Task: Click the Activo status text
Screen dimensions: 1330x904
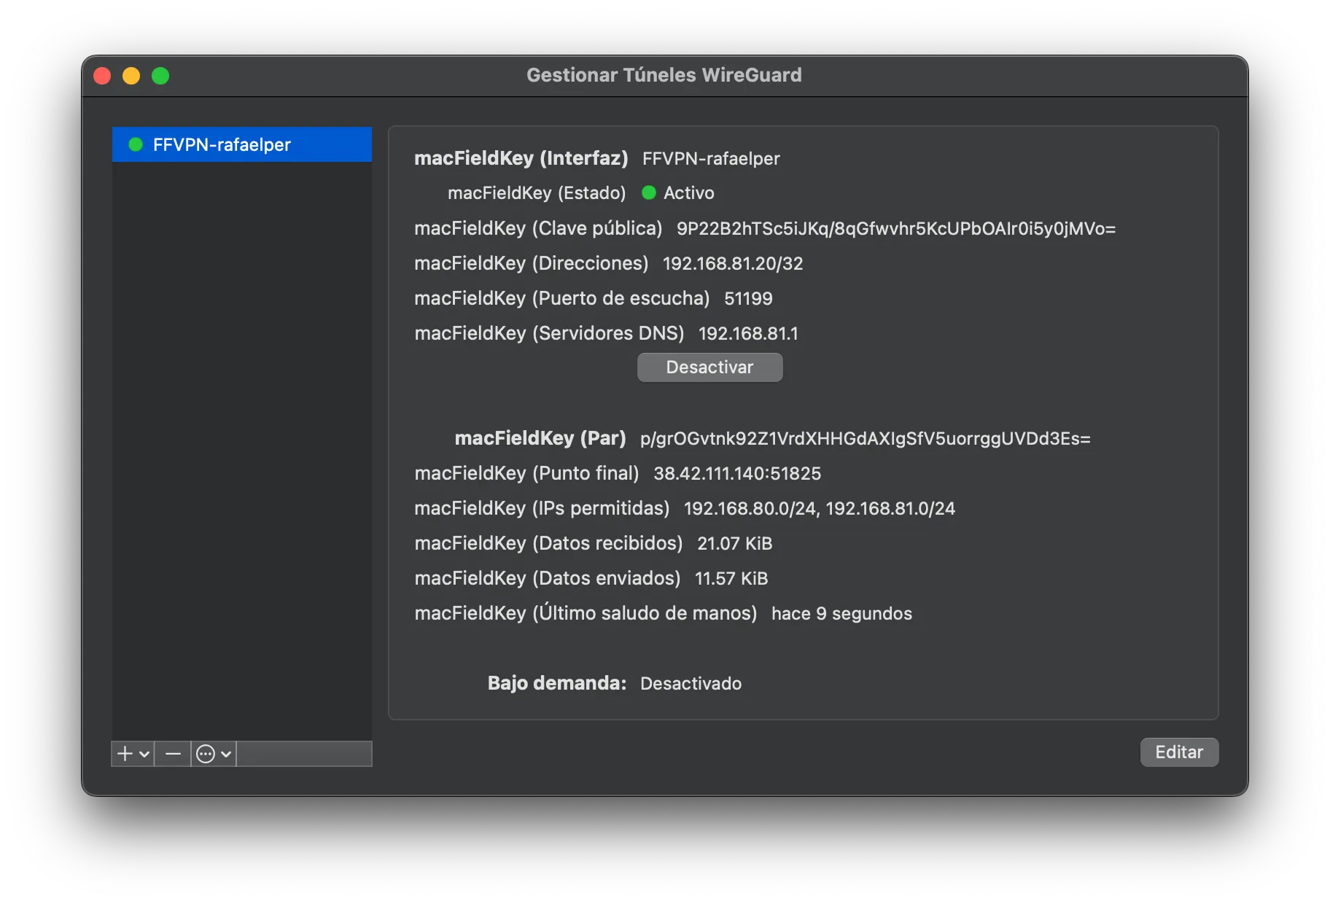Action: pyautogui.click(x=689, y=193)
